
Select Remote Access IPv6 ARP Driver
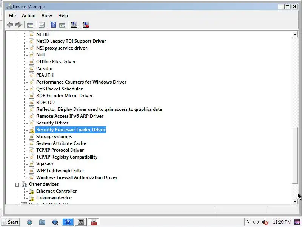[70, 116]
